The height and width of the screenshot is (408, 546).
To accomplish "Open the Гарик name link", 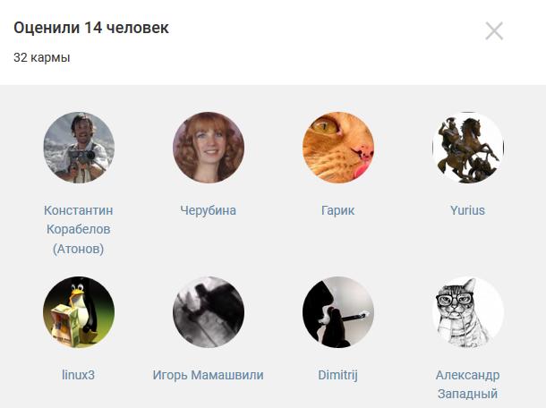I will [x=337, y=210].
